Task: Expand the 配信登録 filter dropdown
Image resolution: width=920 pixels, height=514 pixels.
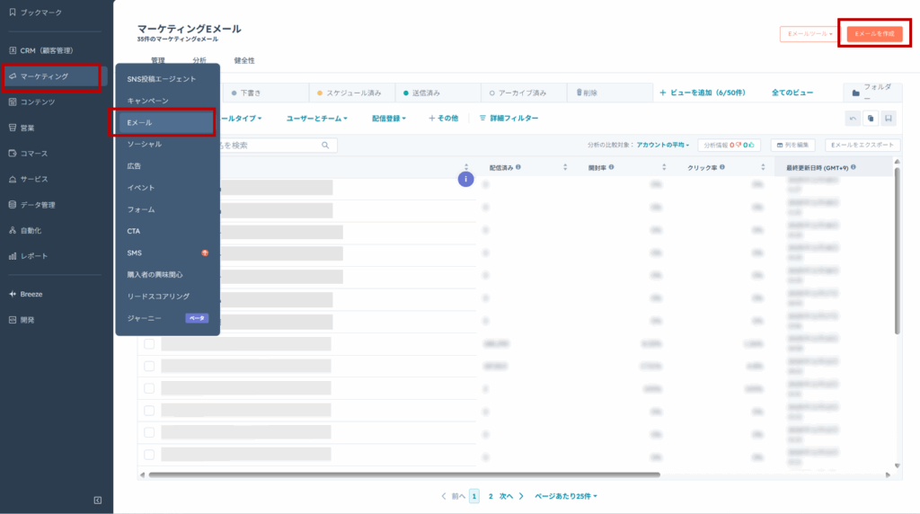Action: tap(388, 119)
